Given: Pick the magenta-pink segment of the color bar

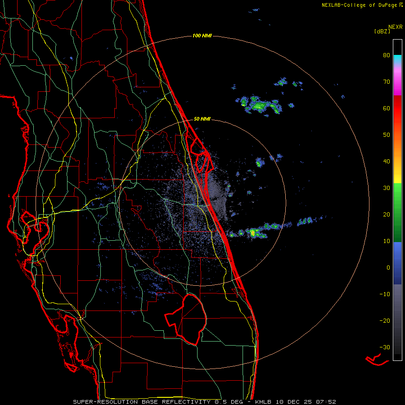Looking at the screenshot, I should (x=397, y=81).
